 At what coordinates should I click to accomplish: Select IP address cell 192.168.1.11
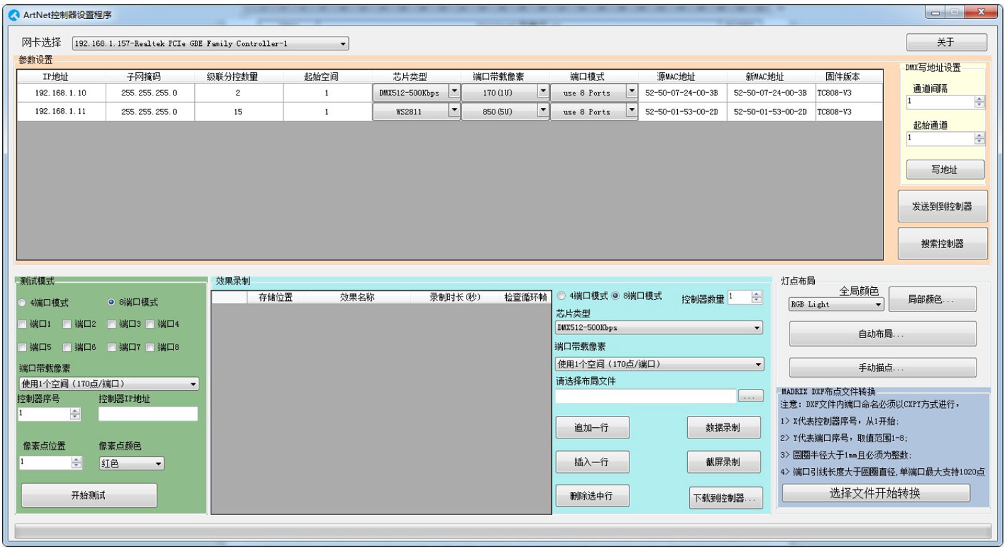[x=61, y=111]
